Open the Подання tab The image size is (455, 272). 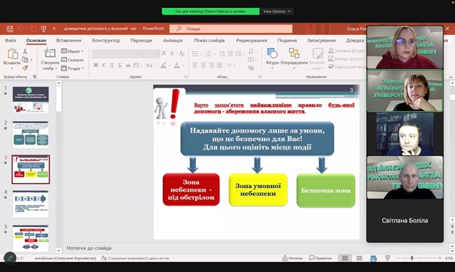click(287, 40)
